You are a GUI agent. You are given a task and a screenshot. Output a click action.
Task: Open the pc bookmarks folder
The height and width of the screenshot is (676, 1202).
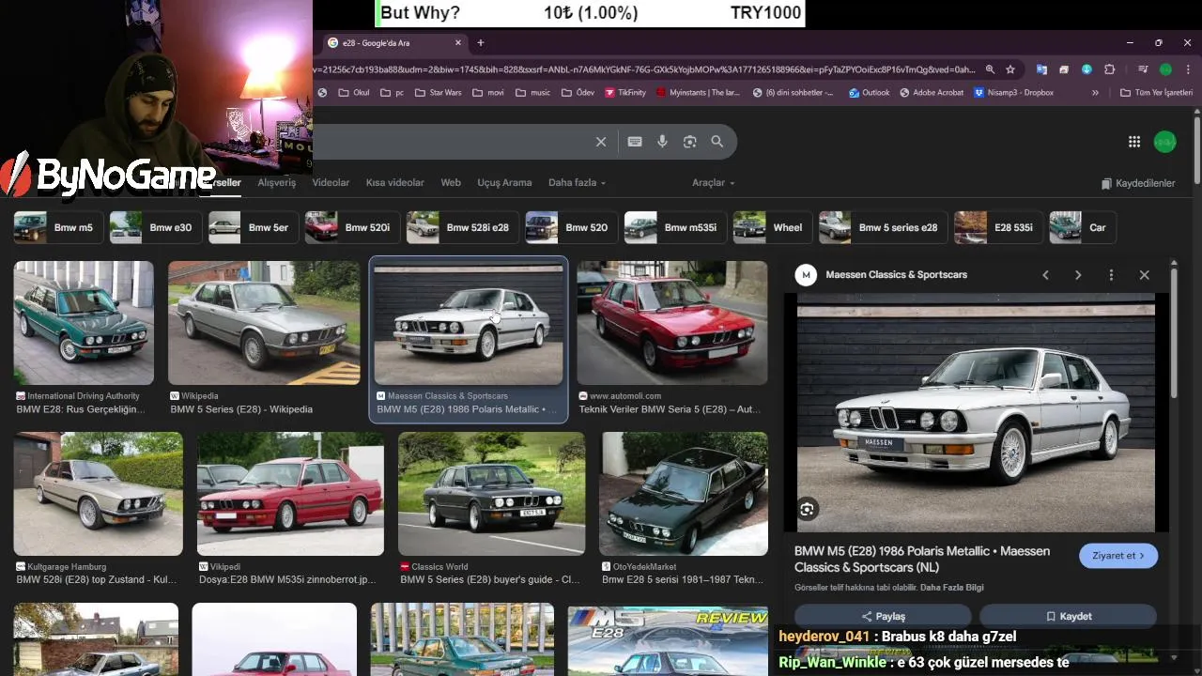(392, 93)
